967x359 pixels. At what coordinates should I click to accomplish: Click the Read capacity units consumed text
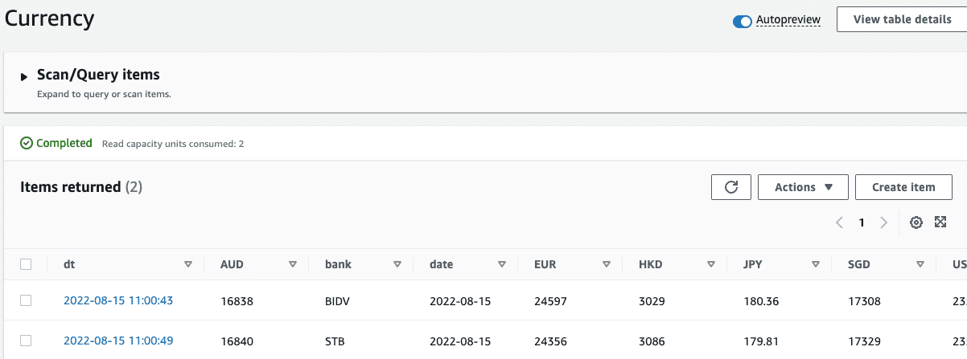[173, 144]
